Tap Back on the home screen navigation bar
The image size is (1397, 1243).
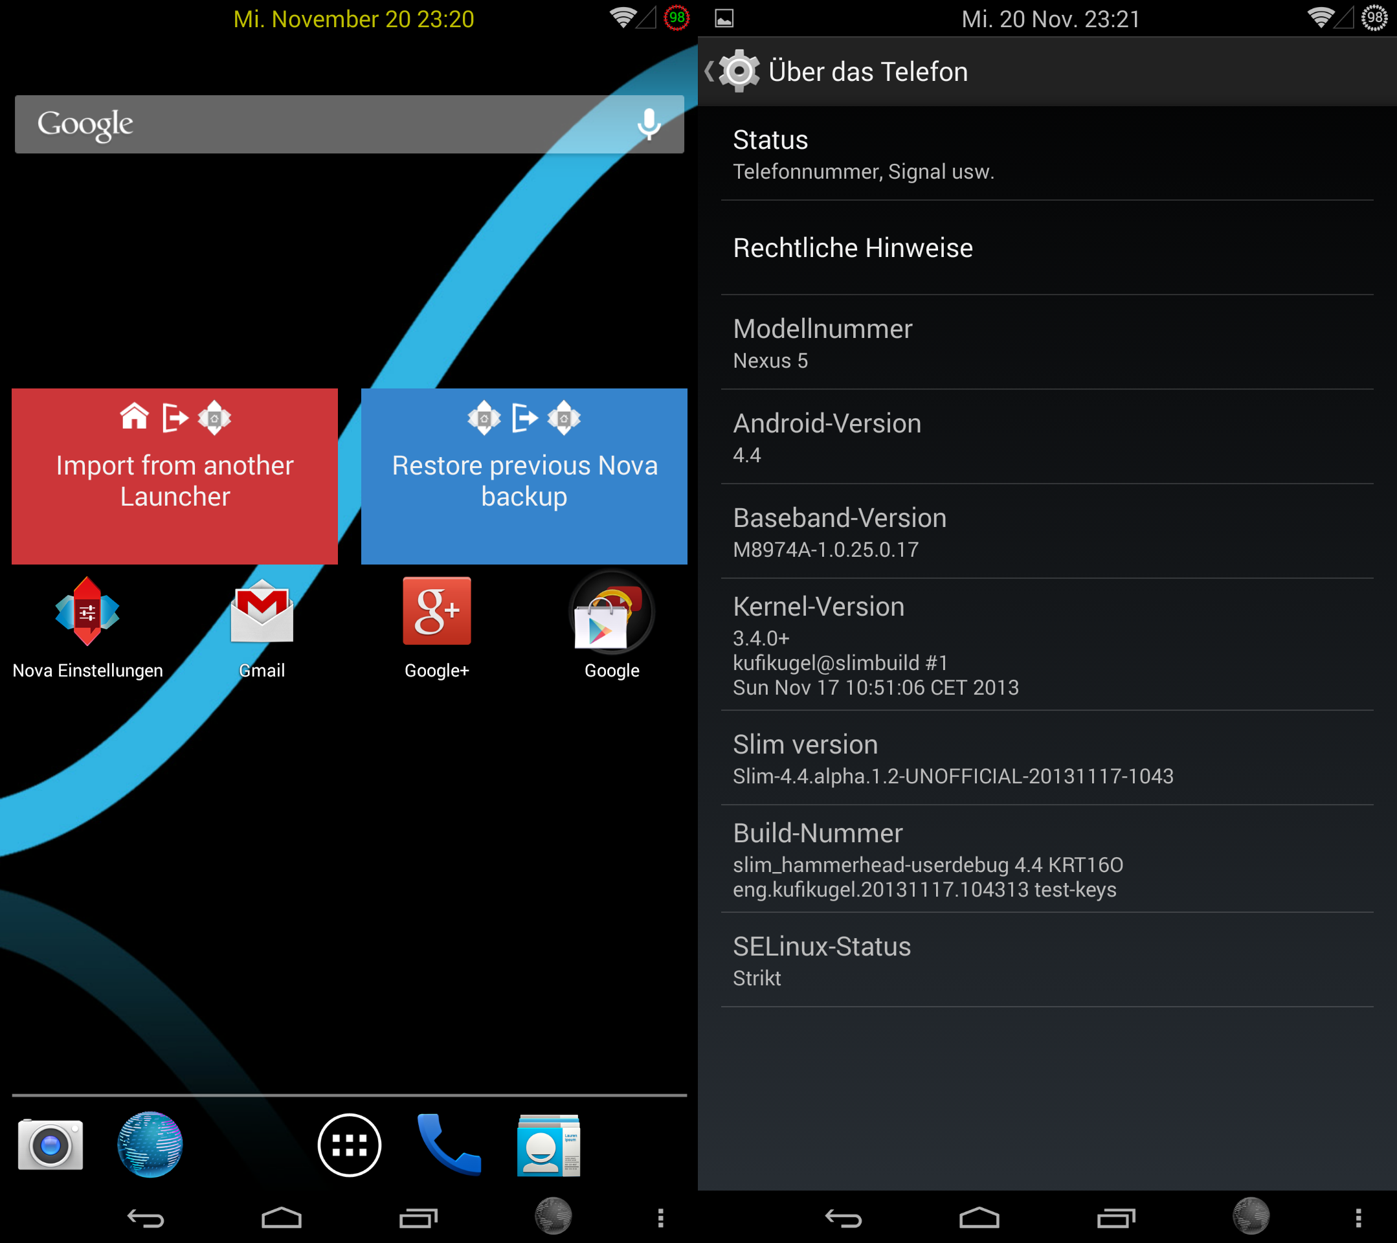pos(146,1218)
